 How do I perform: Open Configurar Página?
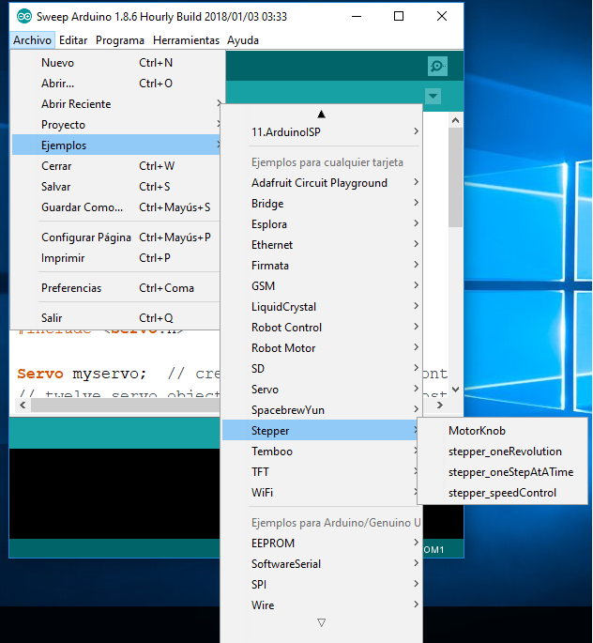116,237
